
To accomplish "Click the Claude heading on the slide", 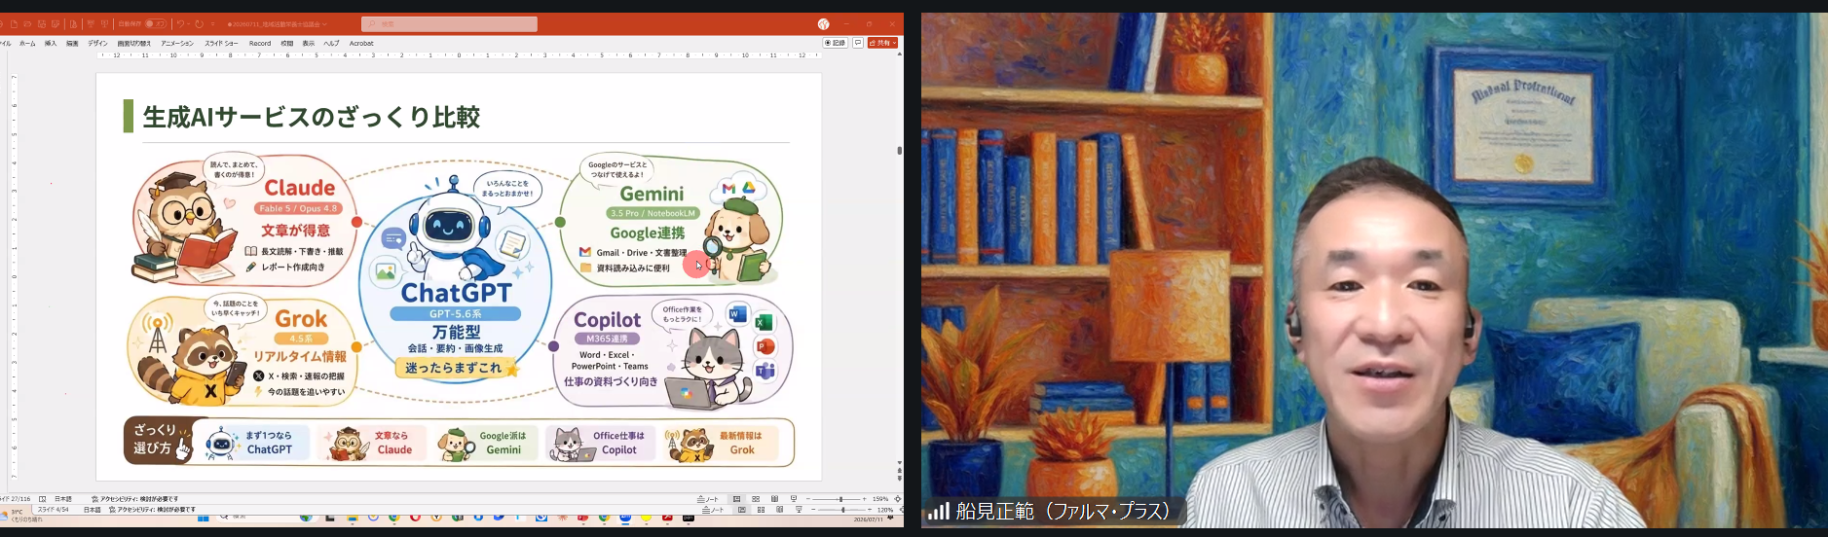I will [300, 188].
